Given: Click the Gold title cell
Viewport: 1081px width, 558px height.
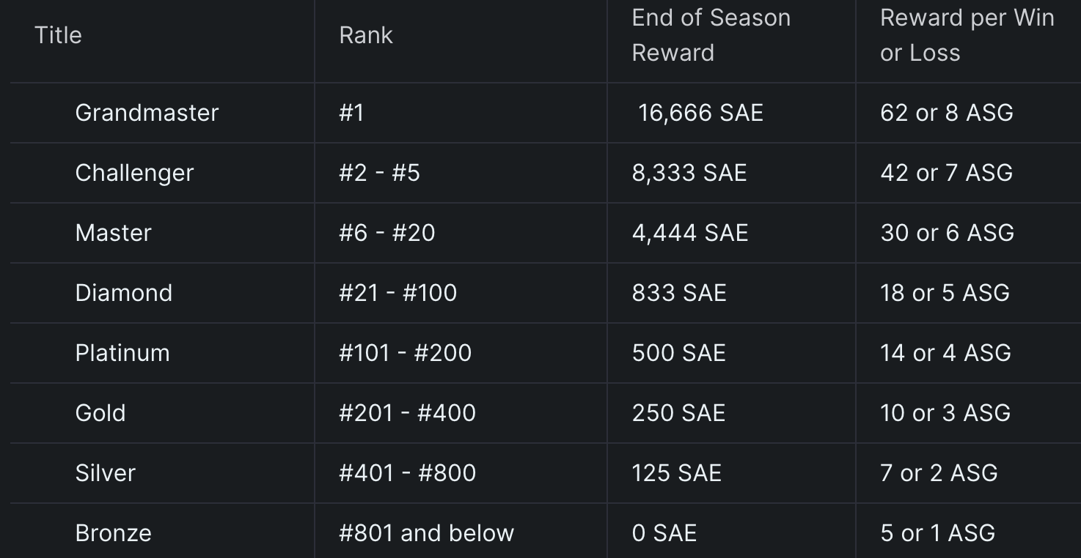Looking at the screenshot, I should pyautogui.click(x=100, y=413).
